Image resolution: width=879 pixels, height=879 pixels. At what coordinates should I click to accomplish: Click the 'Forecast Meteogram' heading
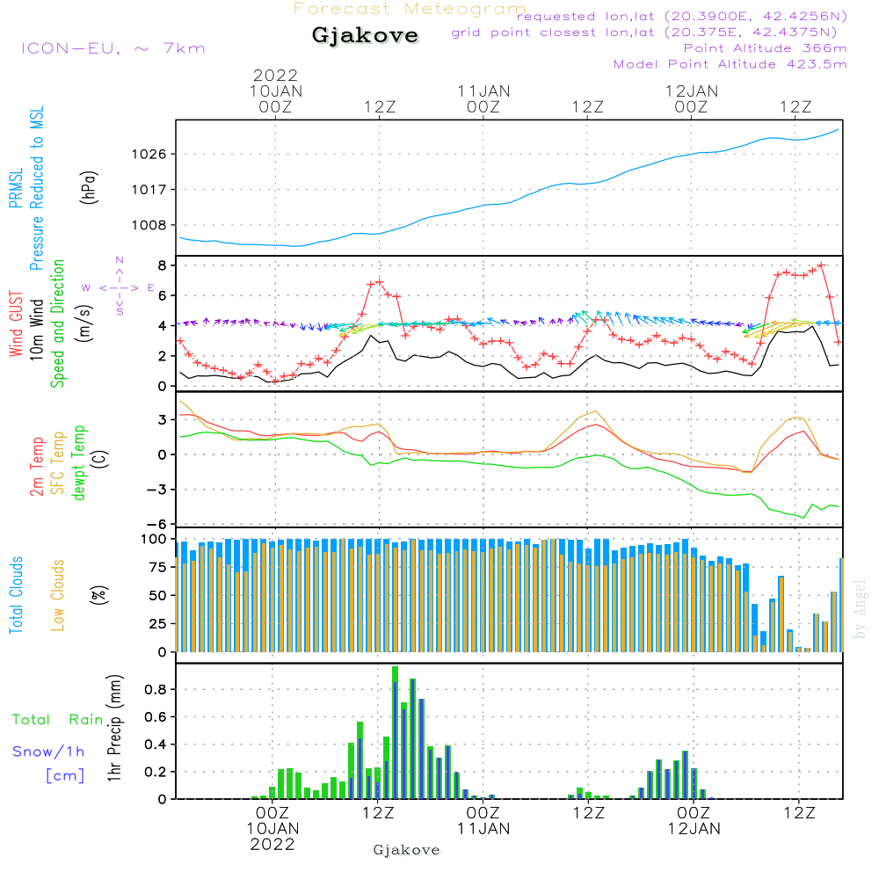coord(410,9)
